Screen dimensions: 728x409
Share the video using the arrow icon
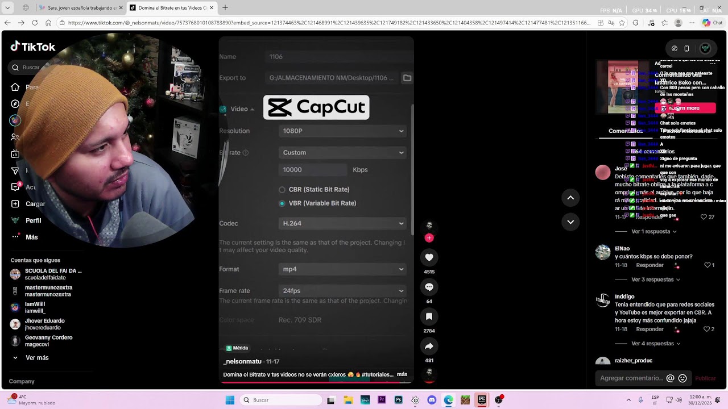[429, 346]
